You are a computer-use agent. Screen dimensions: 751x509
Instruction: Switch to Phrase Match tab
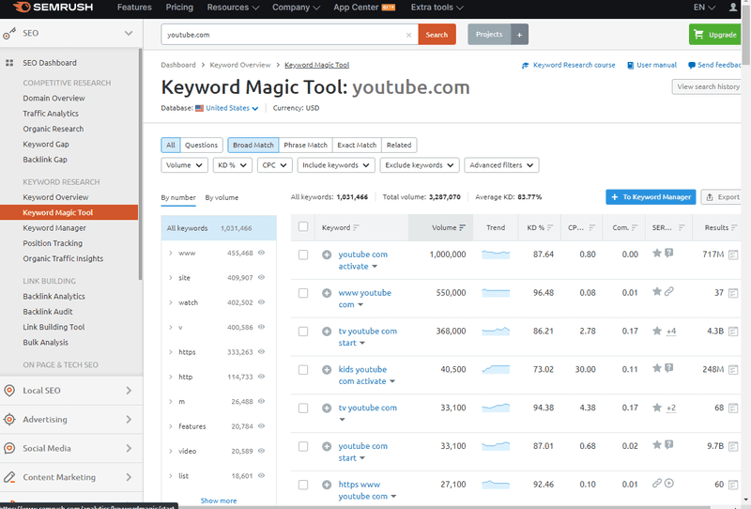tap(306, 146)
